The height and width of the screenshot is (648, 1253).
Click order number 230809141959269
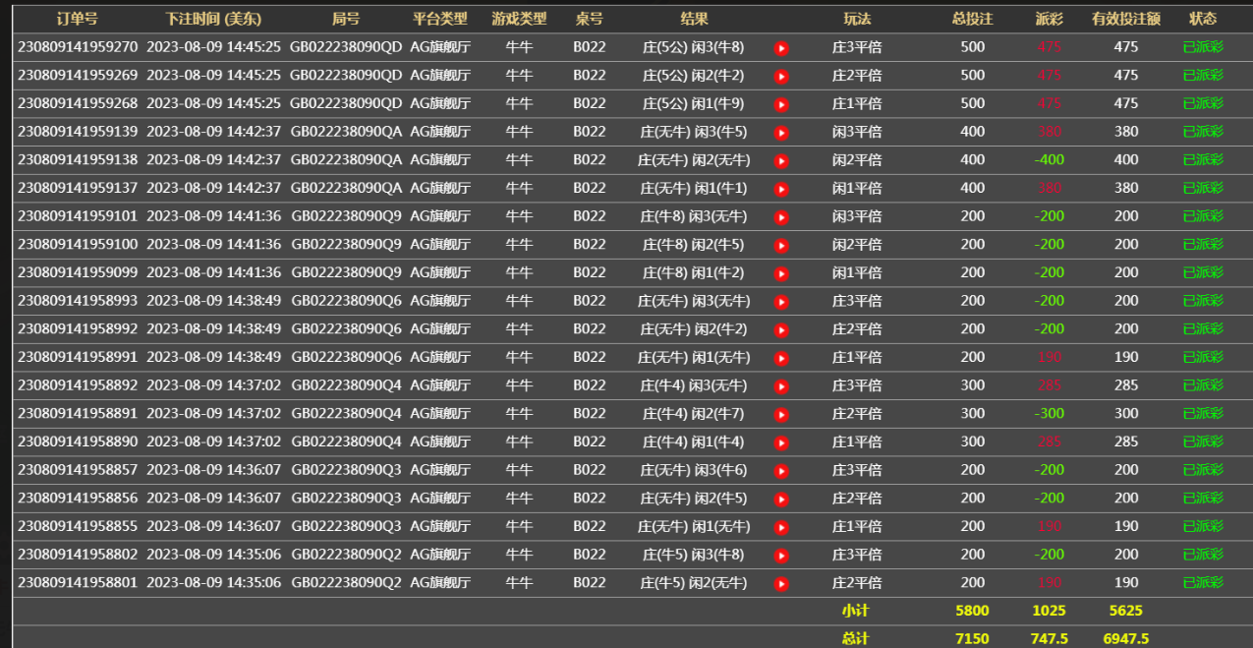coord(78,76)
